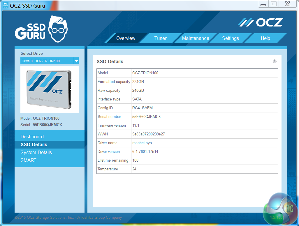Click the Lifetime remaining row label
299x226 pixels.
click(113, 160)
